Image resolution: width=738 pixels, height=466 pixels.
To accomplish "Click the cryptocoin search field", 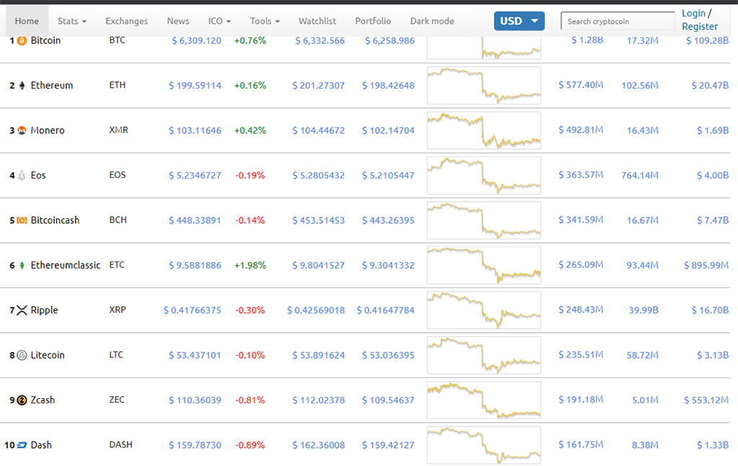I will click(x=617, y=21).
